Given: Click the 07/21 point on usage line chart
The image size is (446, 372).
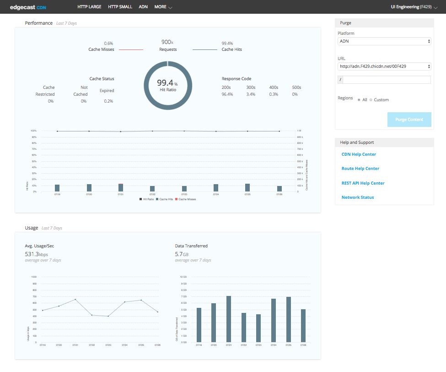Looking at the screenshot, I should (x=75, y=299).
